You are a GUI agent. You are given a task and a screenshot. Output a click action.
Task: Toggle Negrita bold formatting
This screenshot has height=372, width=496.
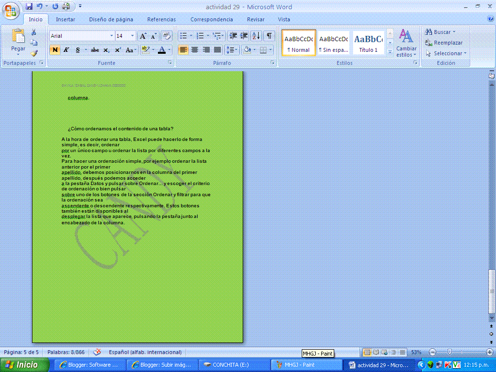(x=55, y=50)
